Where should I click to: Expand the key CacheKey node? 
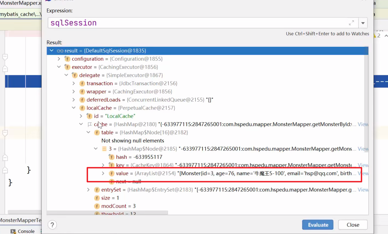(x=103, y=165)
